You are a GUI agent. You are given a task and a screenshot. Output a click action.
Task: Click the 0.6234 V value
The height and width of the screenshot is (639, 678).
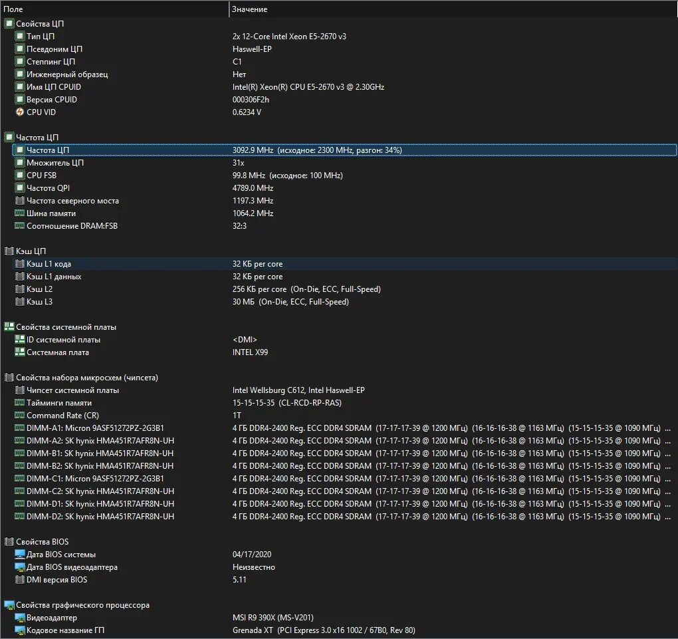coord(247,112)
